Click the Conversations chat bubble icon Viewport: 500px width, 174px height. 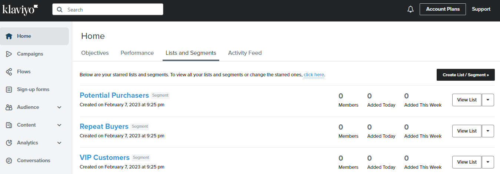click(x=9, y=161)
